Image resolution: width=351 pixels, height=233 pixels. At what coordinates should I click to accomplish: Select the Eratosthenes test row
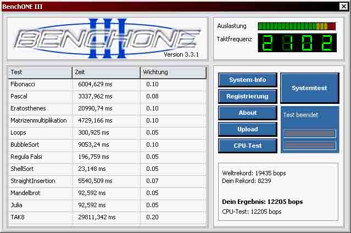107,109
